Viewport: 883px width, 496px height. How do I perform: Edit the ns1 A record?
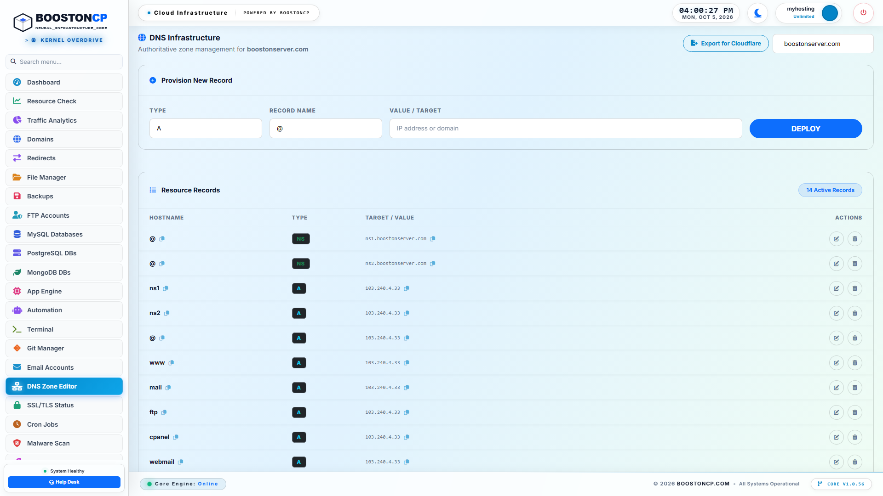(836, 288)
